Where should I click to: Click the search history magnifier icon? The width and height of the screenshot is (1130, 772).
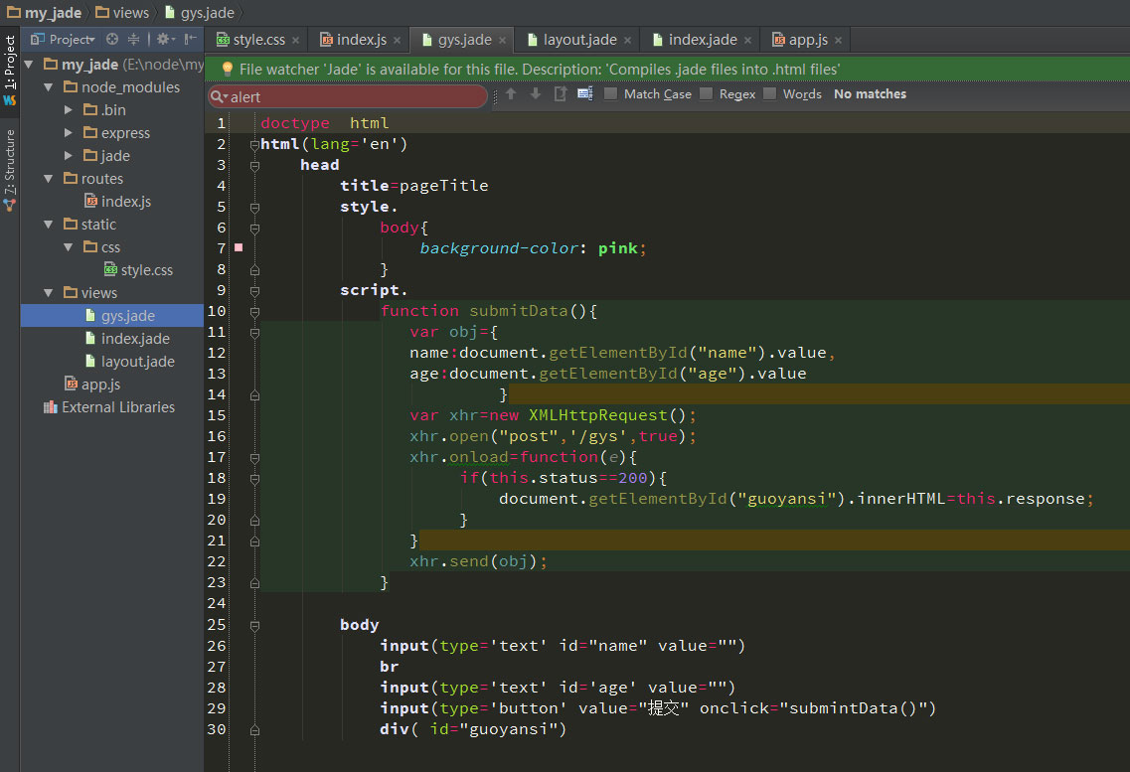[219, 96]
